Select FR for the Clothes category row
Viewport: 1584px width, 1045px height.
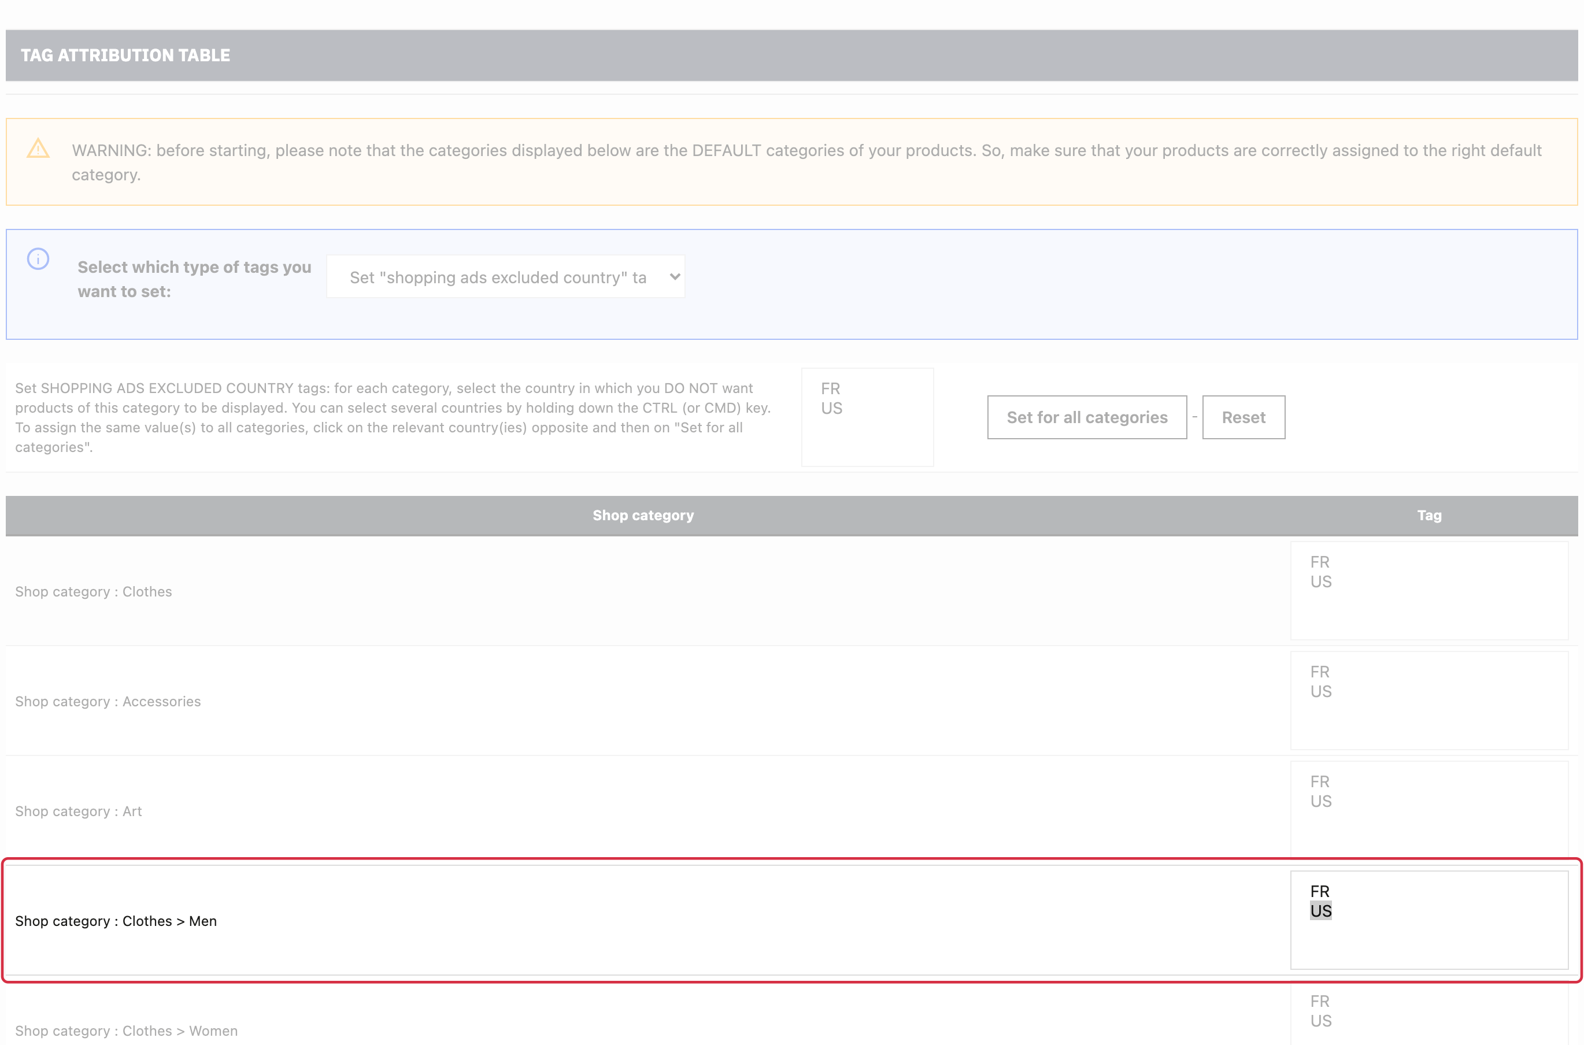(1319, 562)
